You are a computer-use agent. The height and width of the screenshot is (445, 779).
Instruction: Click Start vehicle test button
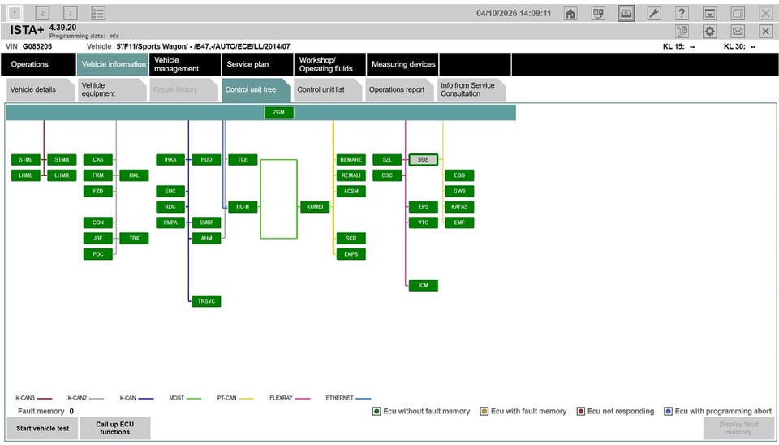click(x=43, y=428)
